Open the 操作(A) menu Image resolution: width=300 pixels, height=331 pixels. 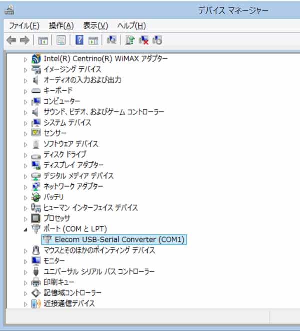click(61, 26)
